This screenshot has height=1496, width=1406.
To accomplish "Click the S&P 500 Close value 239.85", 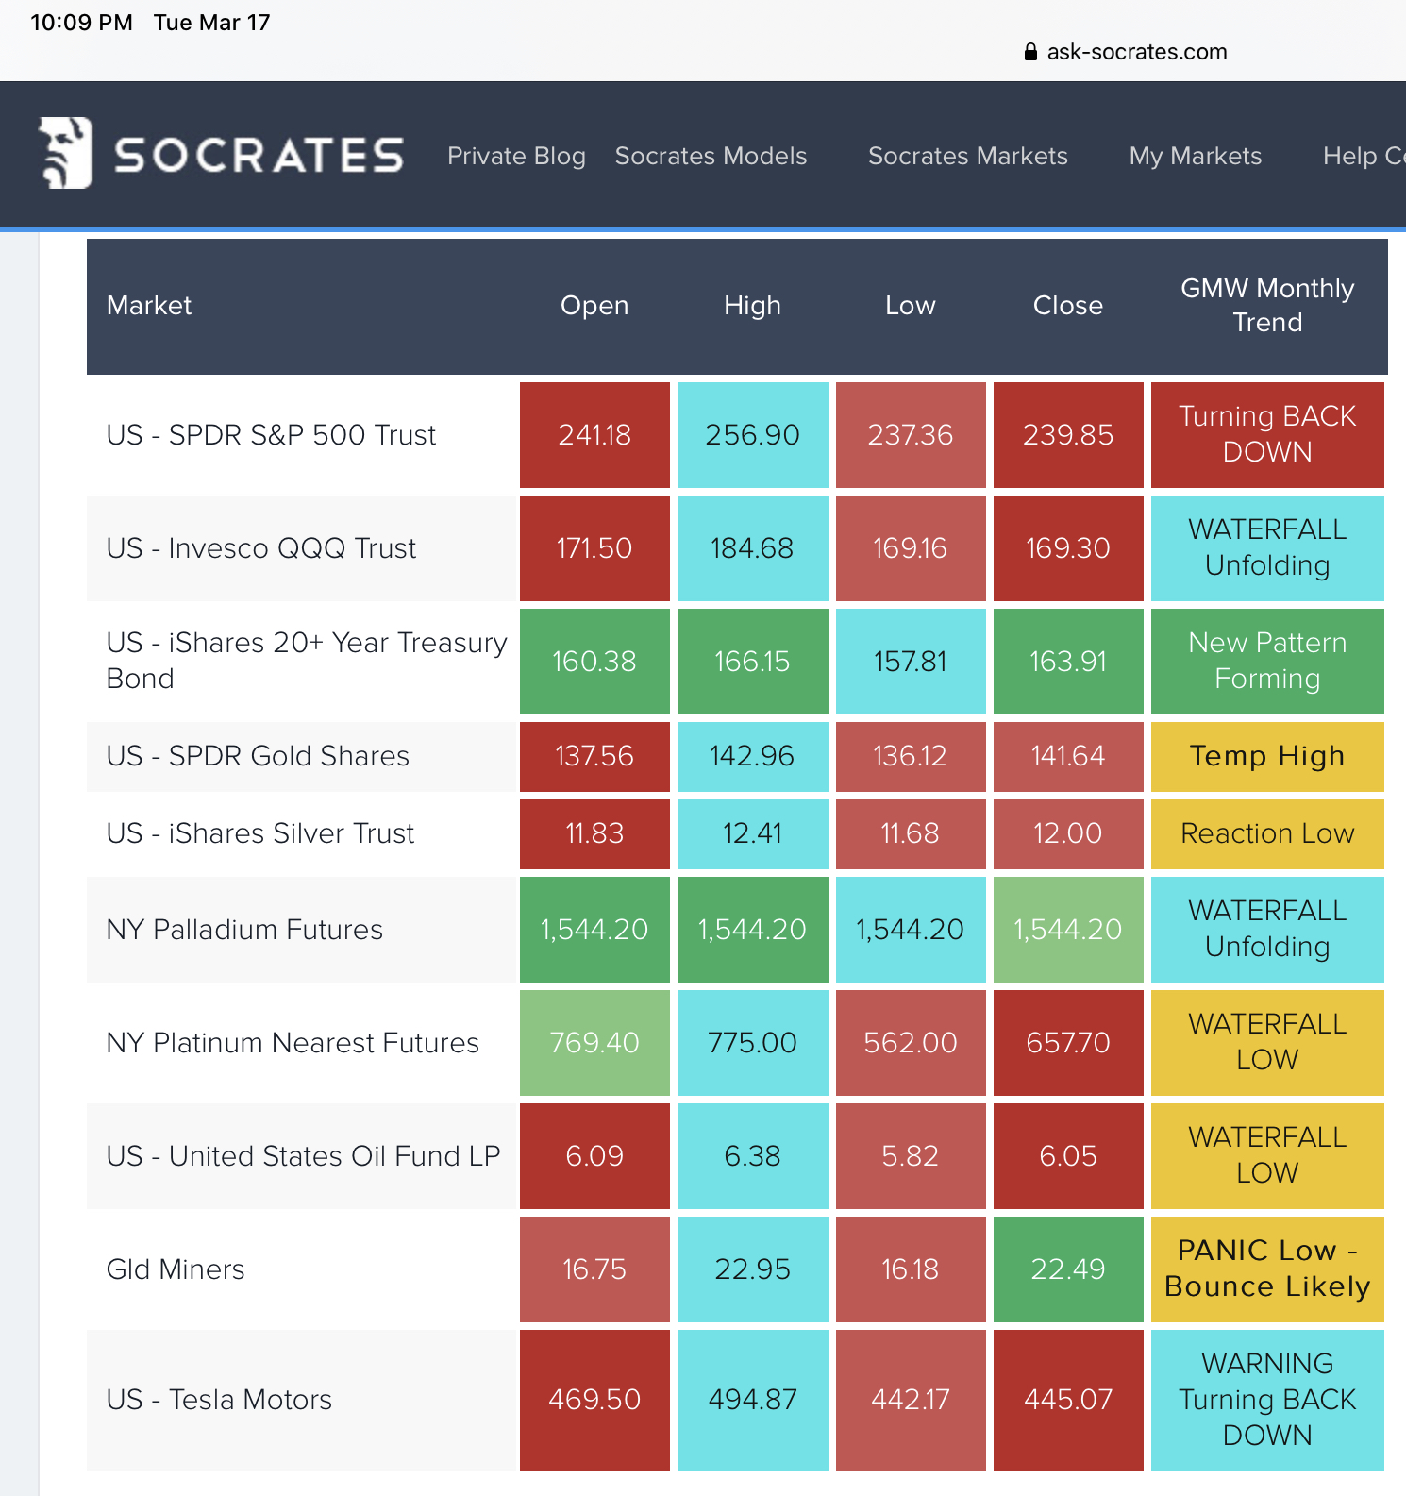I will (1068, 435).
